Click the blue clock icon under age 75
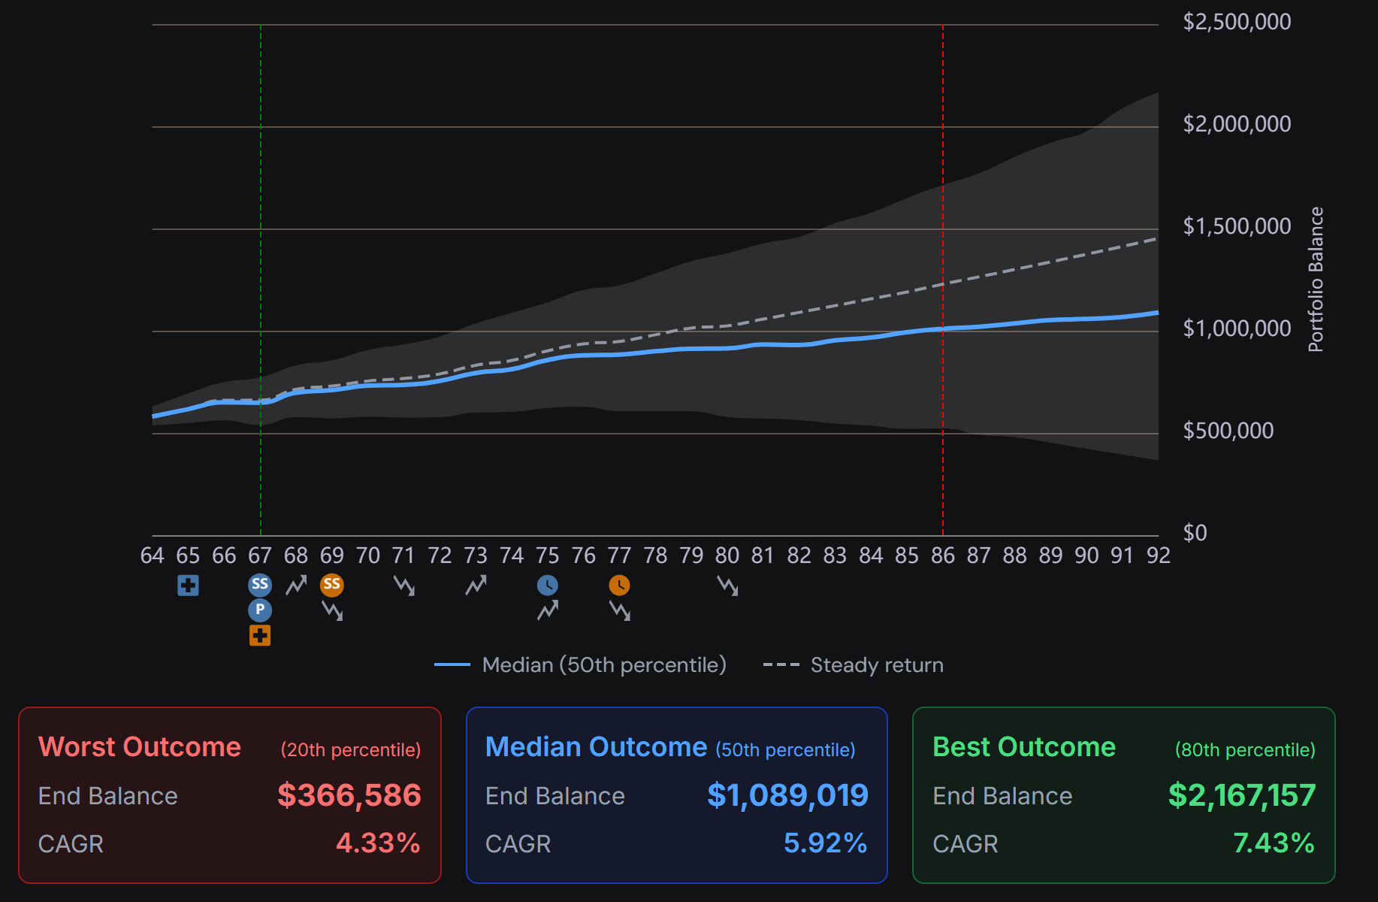The width and height of the screenshot is (1378, 902). pyautogui.click(x=548, y=585)
